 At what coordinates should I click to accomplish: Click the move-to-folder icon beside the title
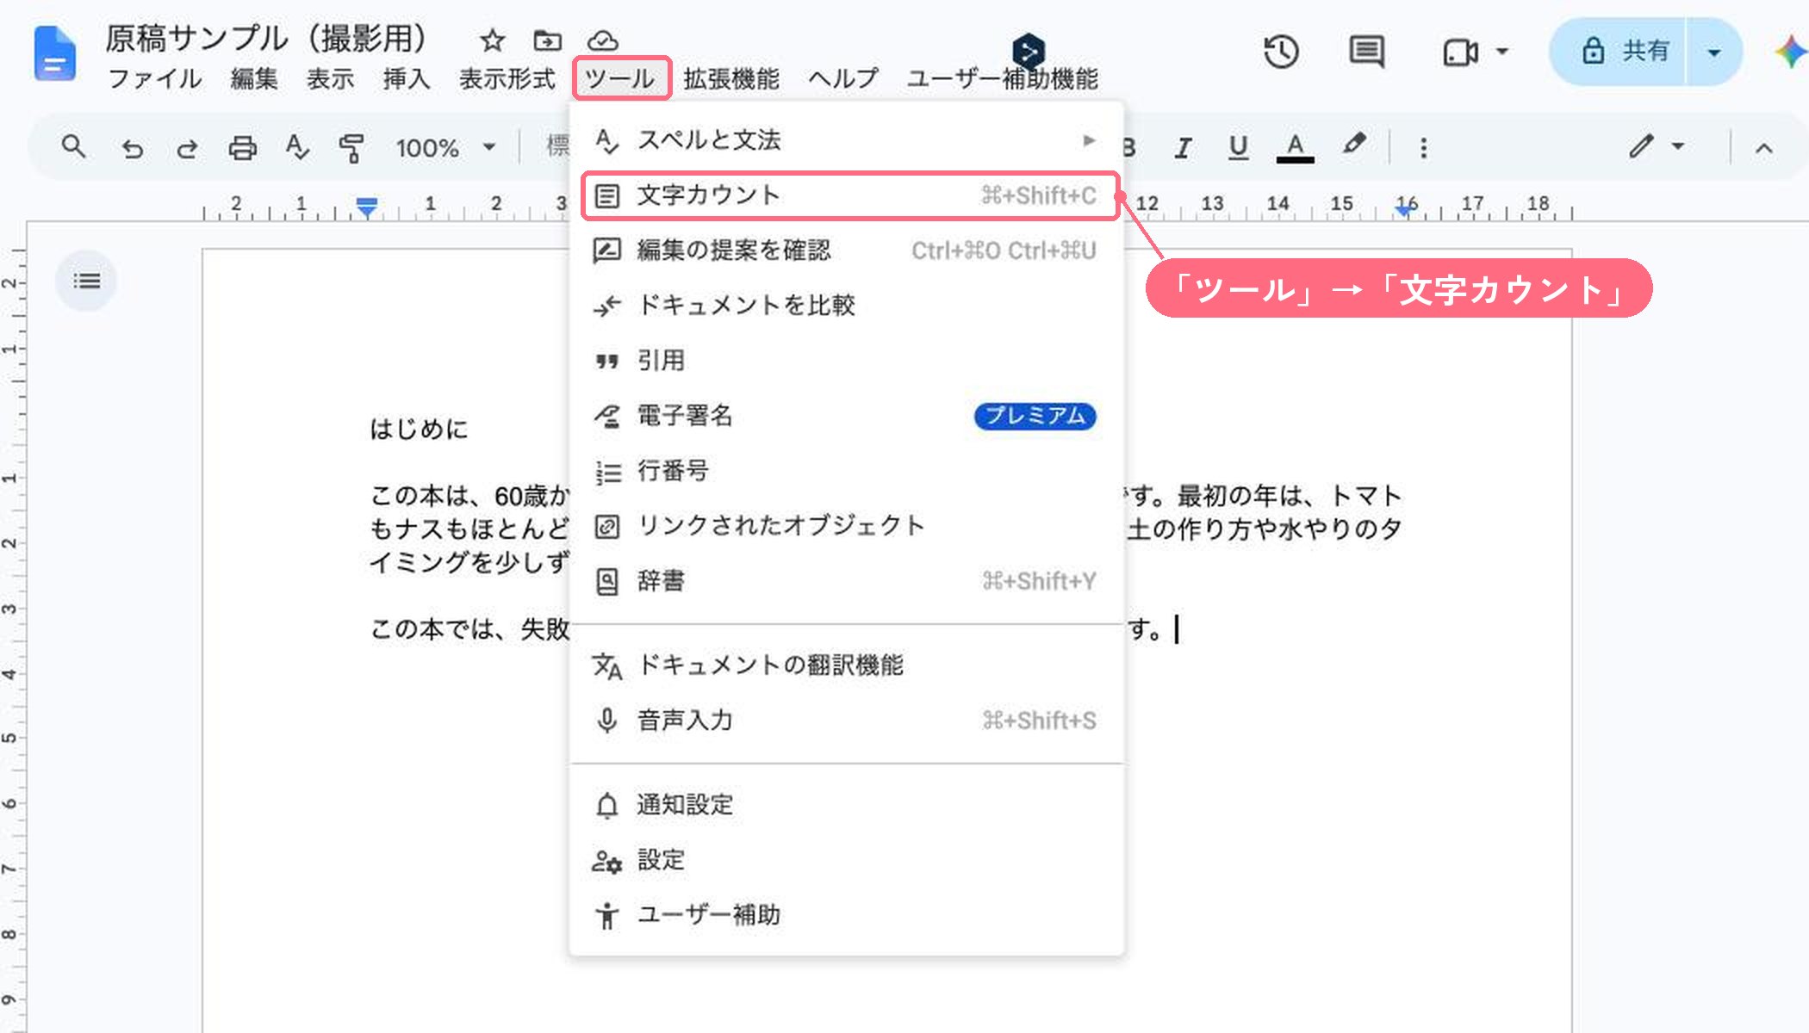[x=547, y=40]
